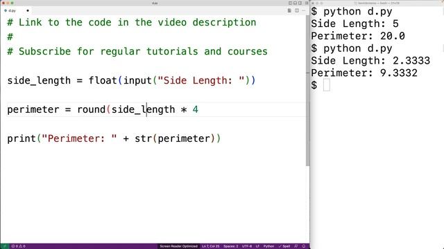
Task: Click 'Perimeter: 9.3332' in terminal
Action: 364,73
